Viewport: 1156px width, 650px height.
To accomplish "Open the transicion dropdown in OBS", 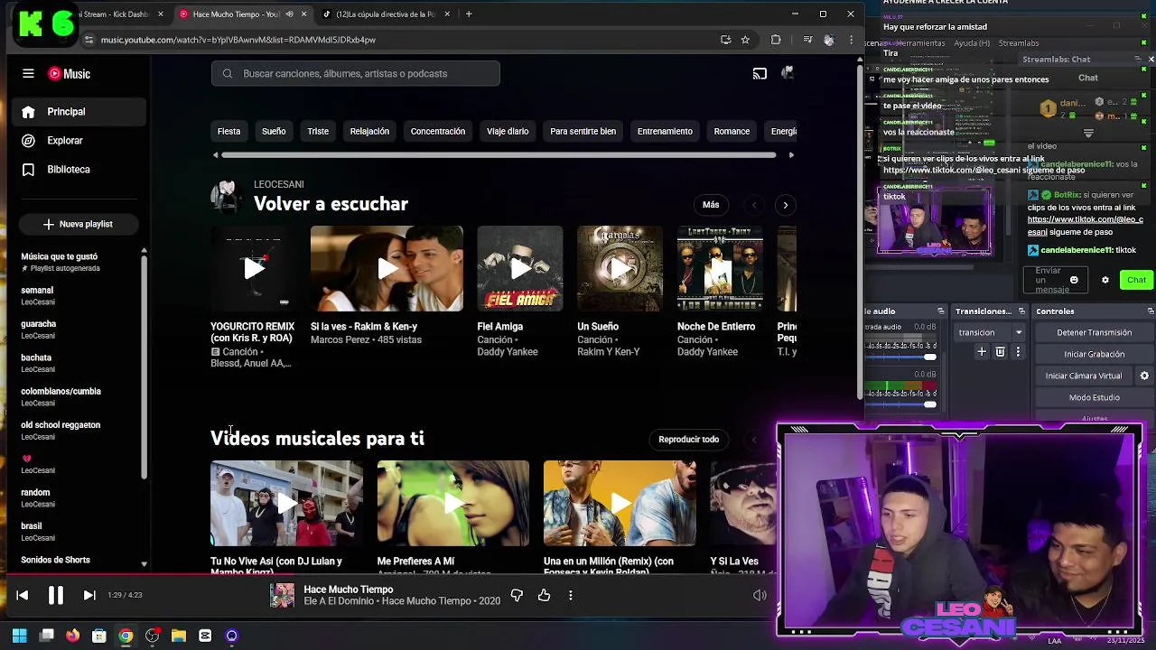I will click(x=990, y=333).
